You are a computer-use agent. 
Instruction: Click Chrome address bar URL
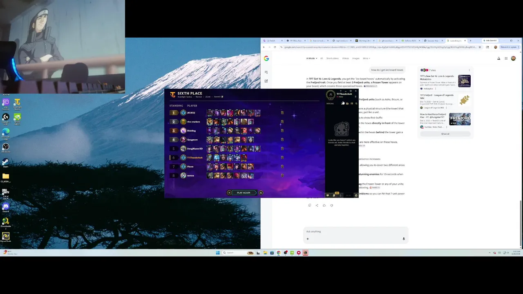[380, 47]
